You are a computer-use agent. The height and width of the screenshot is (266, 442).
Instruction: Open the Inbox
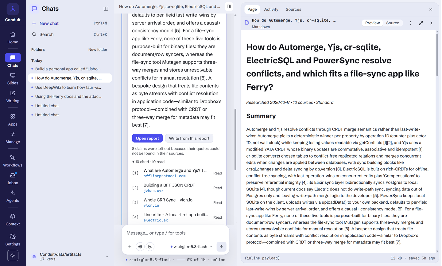(13, 179)
